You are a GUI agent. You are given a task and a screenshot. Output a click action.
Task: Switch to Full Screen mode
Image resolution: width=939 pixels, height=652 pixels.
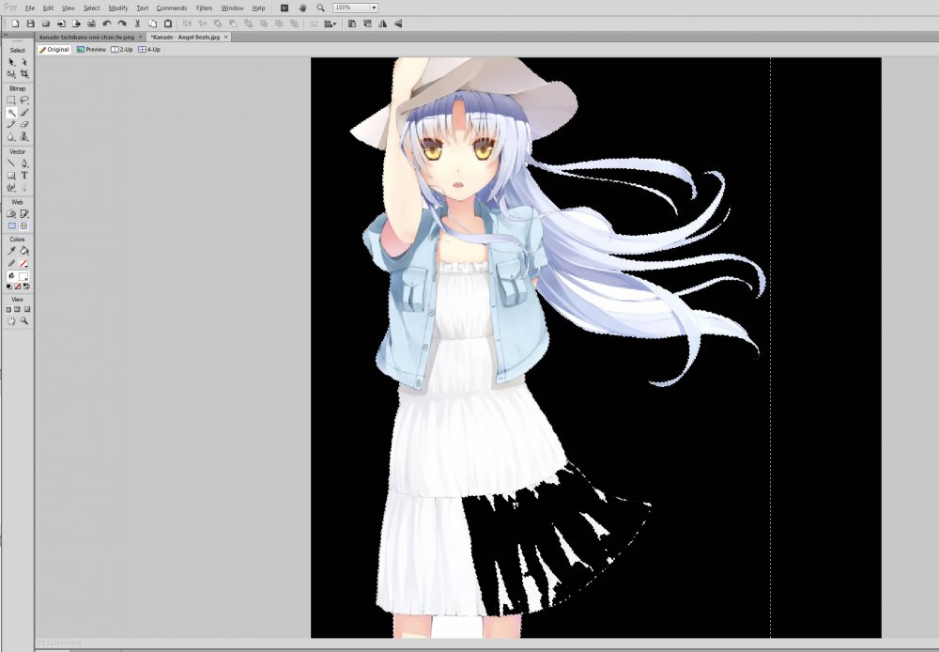tap(26, 309)
